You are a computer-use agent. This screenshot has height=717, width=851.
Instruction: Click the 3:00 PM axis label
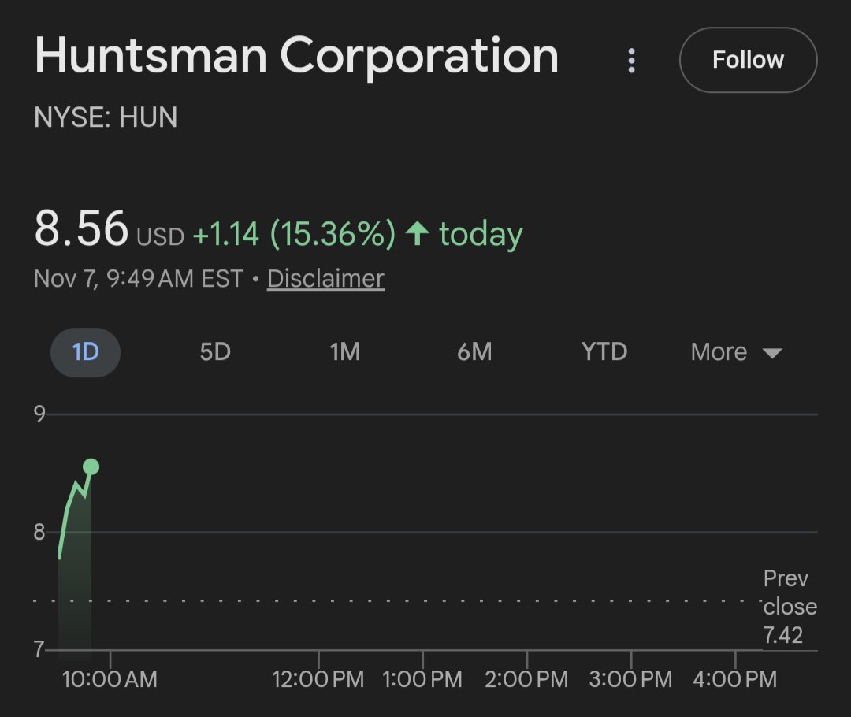630,679
